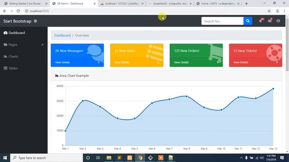Click the Mar 8 data point on chart
This screenshot has height=162, width=289.
pyautogui.click(x=186, y=96)
